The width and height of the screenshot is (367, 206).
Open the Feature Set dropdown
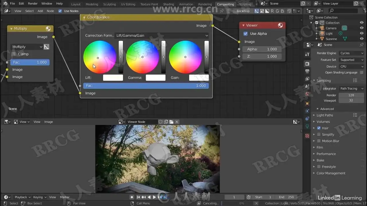coord(352,60)
